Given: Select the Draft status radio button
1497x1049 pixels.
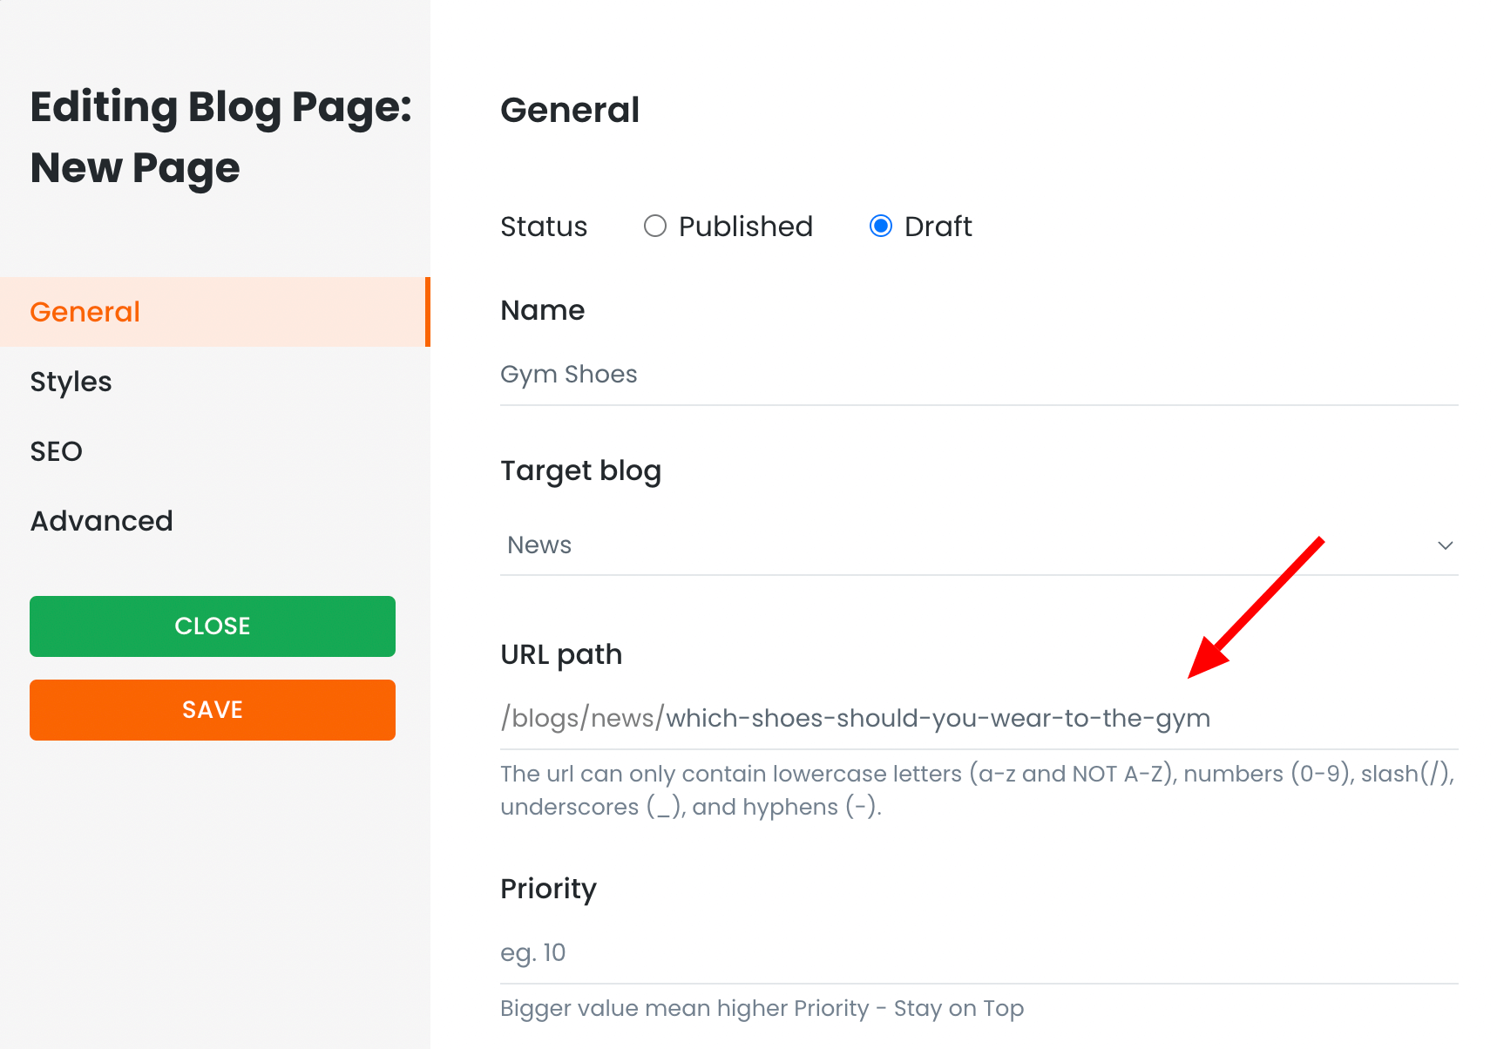Looking at the screenshot, I should 881,227.
